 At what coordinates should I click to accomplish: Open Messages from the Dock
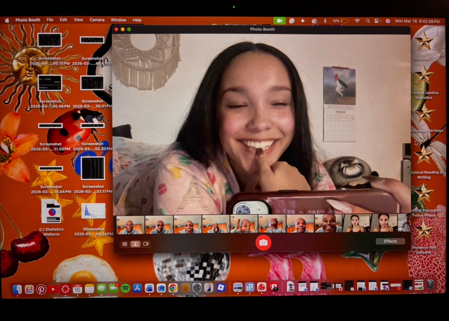pos(101,289)
